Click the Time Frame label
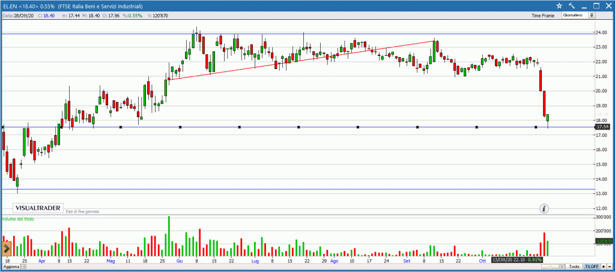This screenshot has width=615, height=272. click(x=543, y=16)
